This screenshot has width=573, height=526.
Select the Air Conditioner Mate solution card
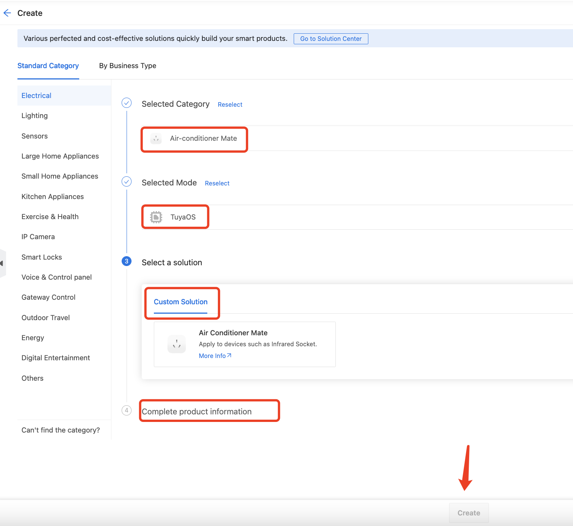pyautogui.click(x=245, y=344)
